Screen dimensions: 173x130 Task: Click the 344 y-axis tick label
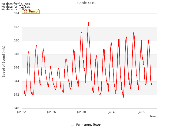coord(16,81)
